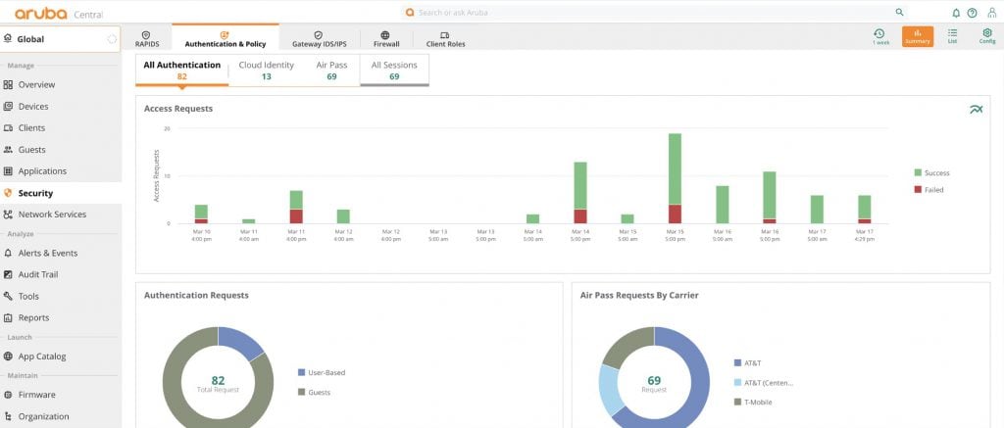Click the chart trend icon in Access Requests
Viewport: 1004px width, 428px height.
click(x=976, y=109)
